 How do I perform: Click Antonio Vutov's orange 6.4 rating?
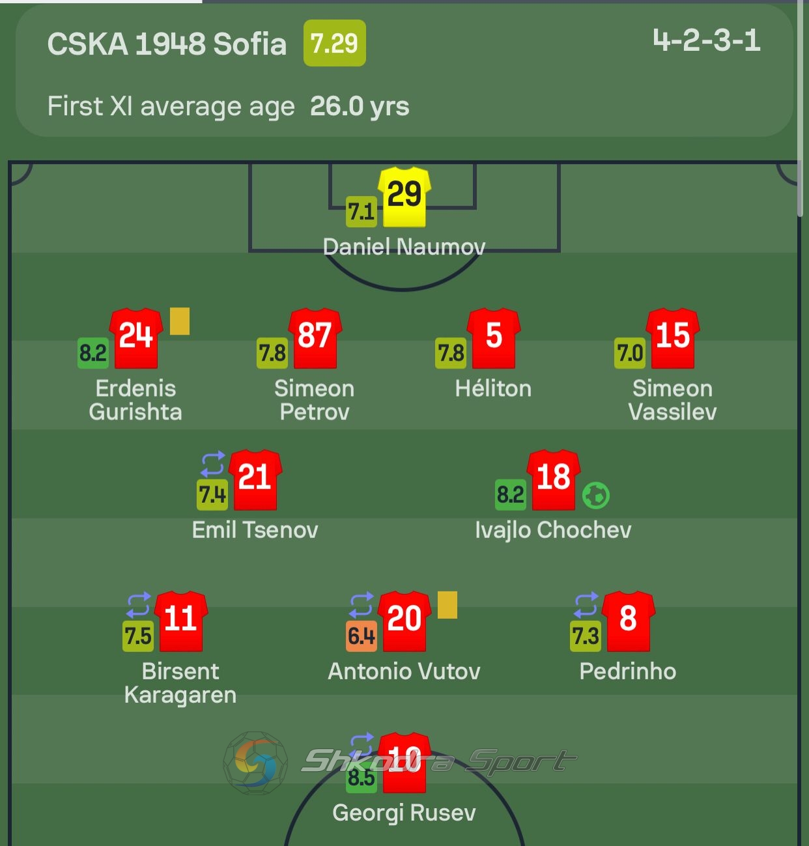[362, 636]
